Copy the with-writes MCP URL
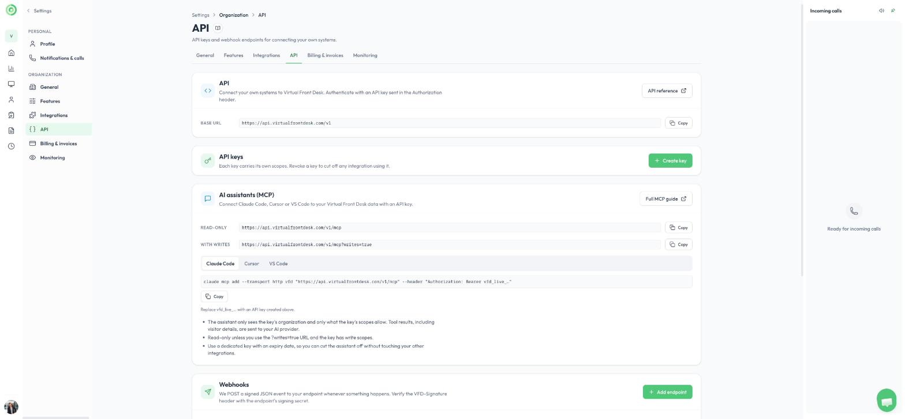This screenshot has height=419, width=905. [678, 244]
